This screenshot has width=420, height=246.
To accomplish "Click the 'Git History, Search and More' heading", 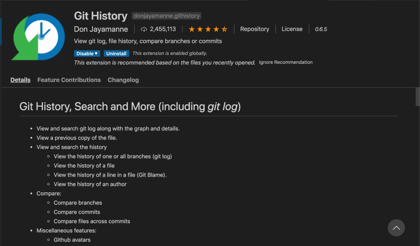I will click(130, 107).
